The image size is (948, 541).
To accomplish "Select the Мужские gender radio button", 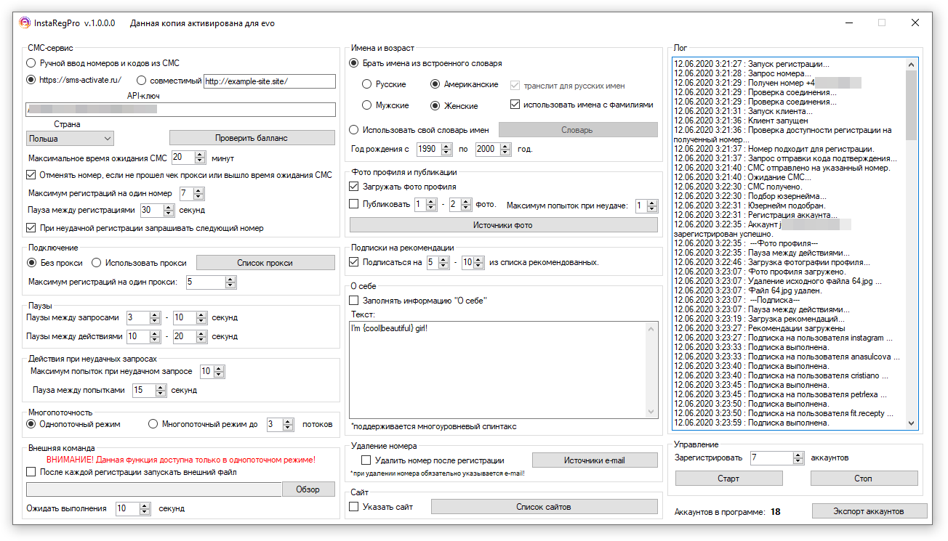I will coord(367,105).
